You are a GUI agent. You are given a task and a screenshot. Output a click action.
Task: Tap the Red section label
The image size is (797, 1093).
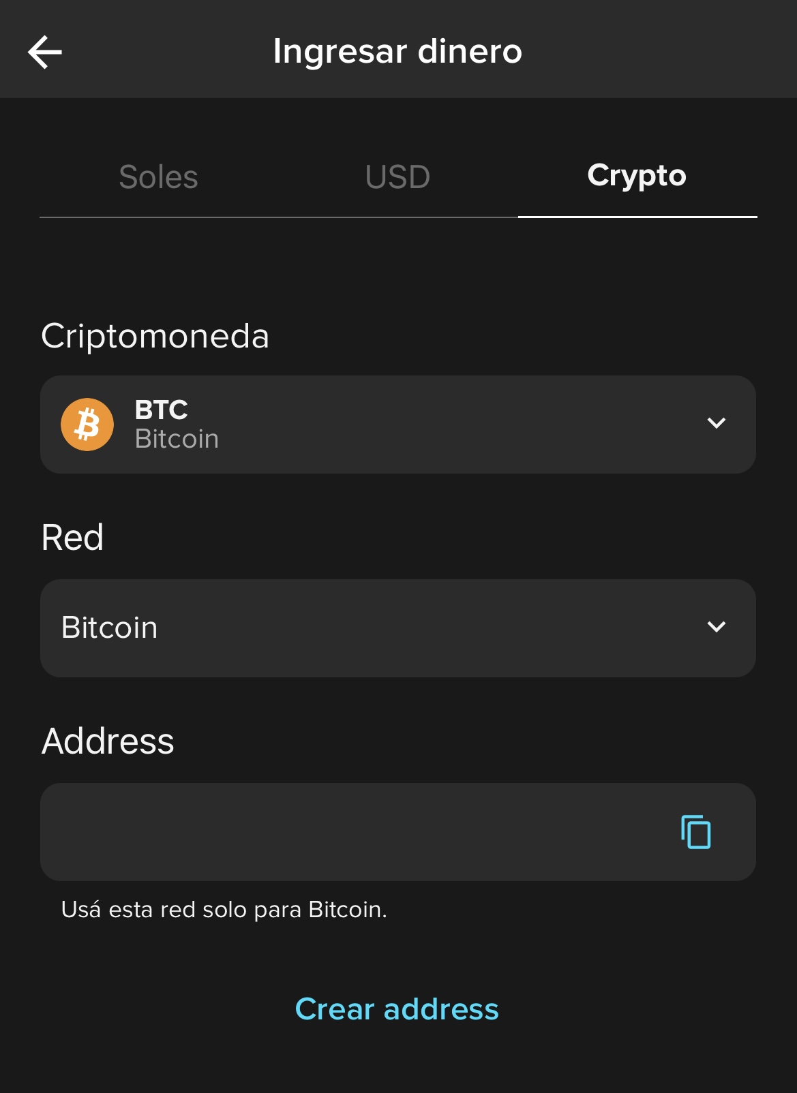click(x=72, y=538)
